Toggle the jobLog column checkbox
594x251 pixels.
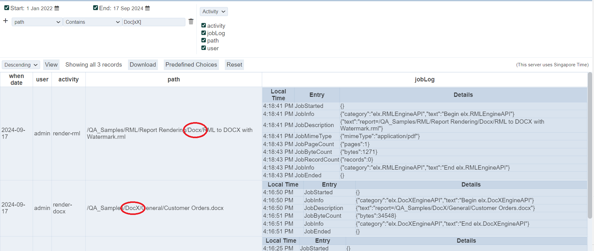click(204, 33)
